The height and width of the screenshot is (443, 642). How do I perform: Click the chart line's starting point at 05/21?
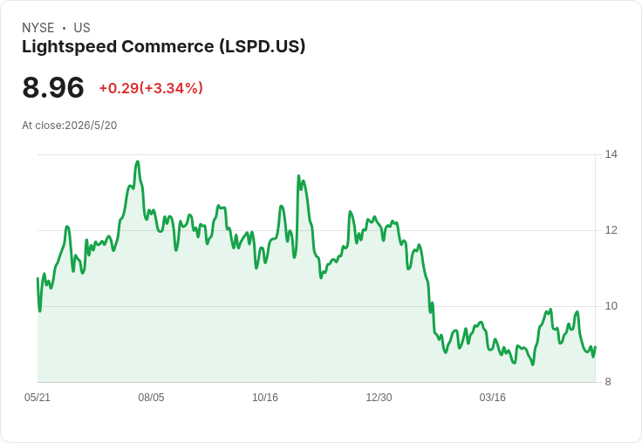pos(38,278)
